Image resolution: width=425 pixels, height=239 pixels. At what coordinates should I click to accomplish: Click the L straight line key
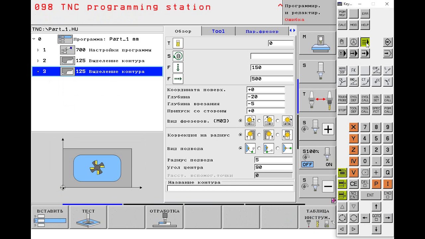point(388,70)
